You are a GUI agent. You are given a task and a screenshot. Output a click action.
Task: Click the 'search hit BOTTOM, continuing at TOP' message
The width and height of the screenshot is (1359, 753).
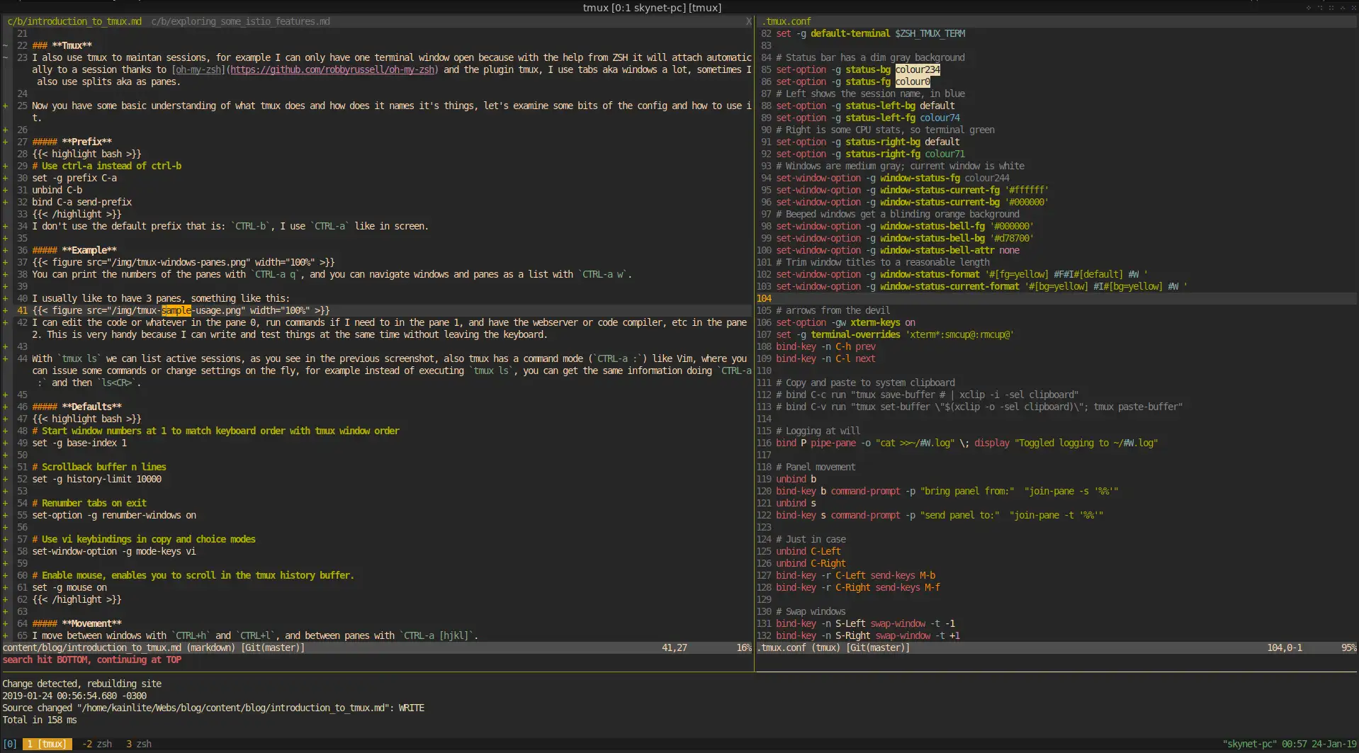click(x=92, y=659)
